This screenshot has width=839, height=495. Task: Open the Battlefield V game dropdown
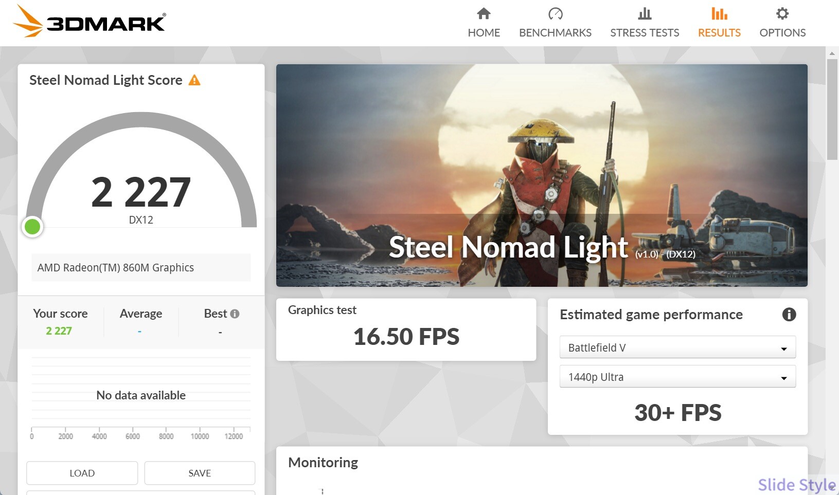[x=677, y=347]
